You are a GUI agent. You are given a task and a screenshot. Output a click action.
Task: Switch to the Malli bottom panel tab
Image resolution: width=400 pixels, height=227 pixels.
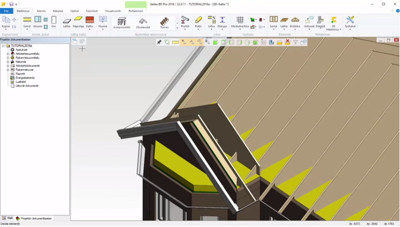coord(8,218)
